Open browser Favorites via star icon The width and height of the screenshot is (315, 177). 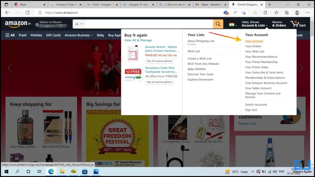pyautogui.click(x=276, y=13)
